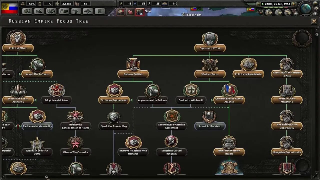Click the Oslo label on the map
Image resolution: width=320 pixels, height=180 pixels.
tap(148, 11)
